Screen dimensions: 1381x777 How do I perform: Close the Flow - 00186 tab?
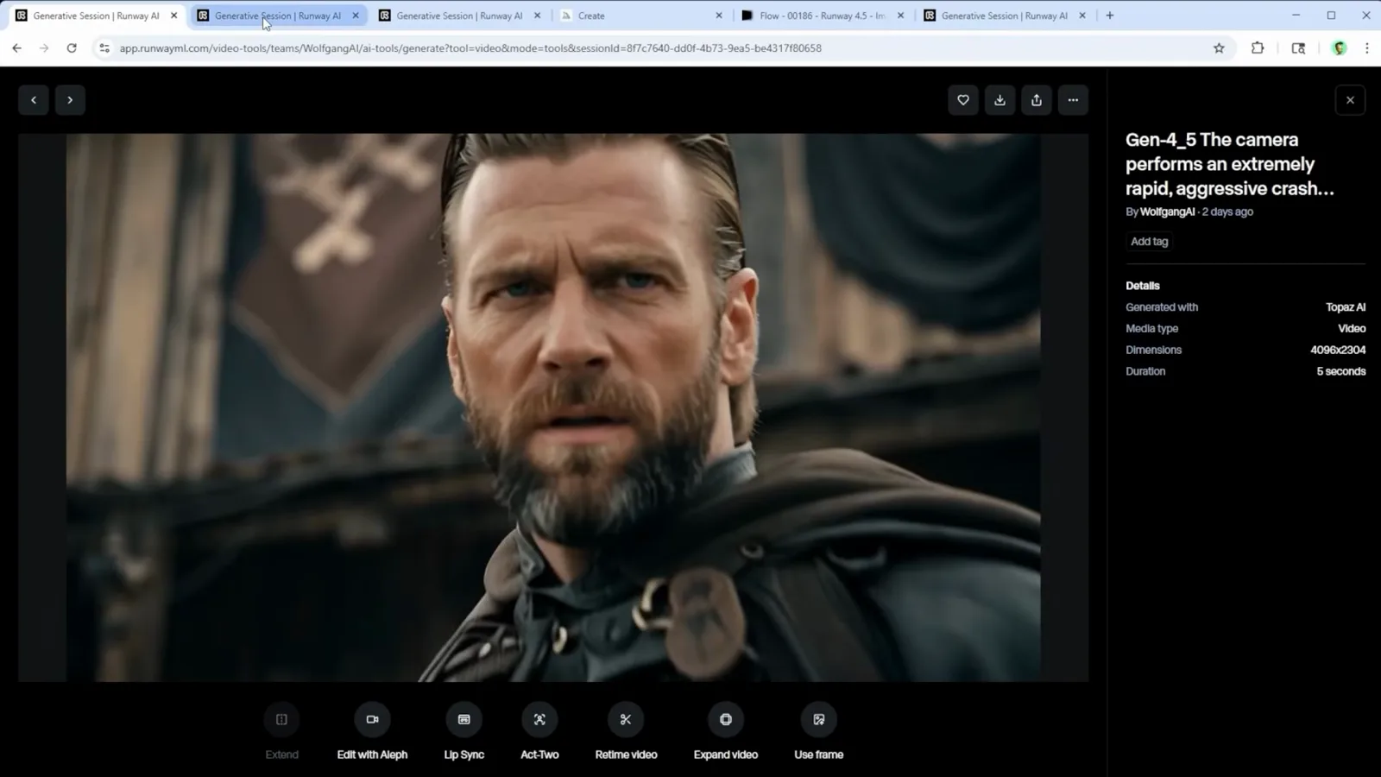[900, 16]
